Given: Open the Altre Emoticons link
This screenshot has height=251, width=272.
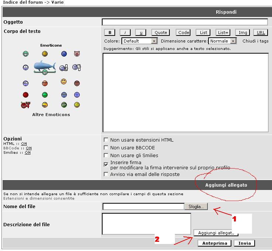Looking at the screenshot, I should (x=51, y=115).
